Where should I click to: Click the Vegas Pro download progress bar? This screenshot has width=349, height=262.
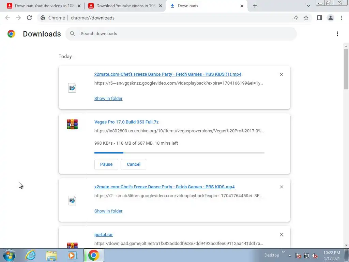coord(179,153)
